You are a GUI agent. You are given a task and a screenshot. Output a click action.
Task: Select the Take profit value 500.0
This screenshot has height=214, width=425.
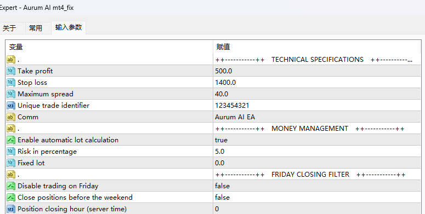(224, 71)
